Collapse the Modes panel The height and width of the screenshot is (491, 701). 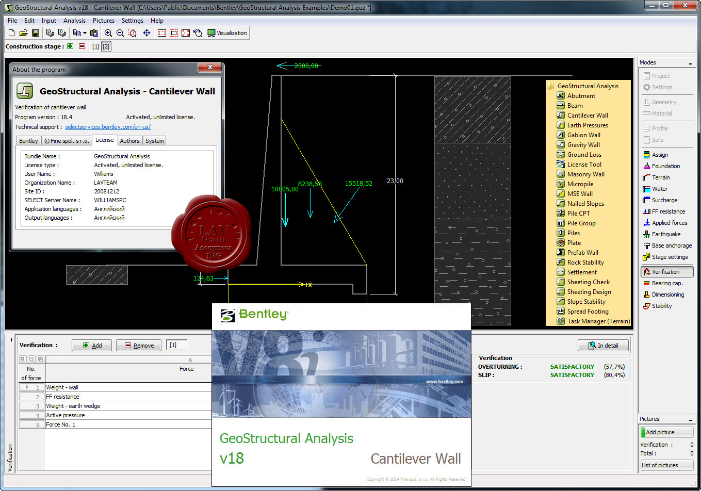[x=691, y=63]
